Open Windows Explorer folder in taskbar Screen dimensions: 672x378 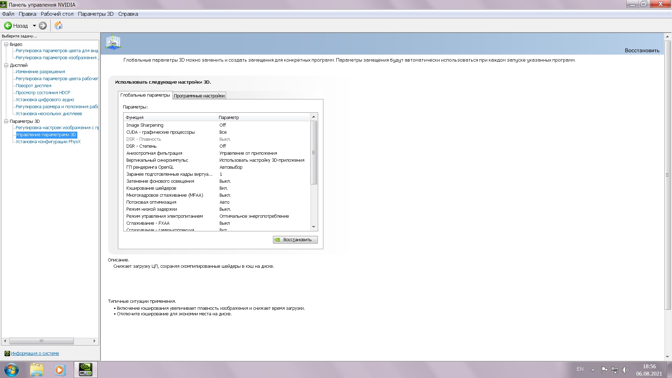point(37,370)
